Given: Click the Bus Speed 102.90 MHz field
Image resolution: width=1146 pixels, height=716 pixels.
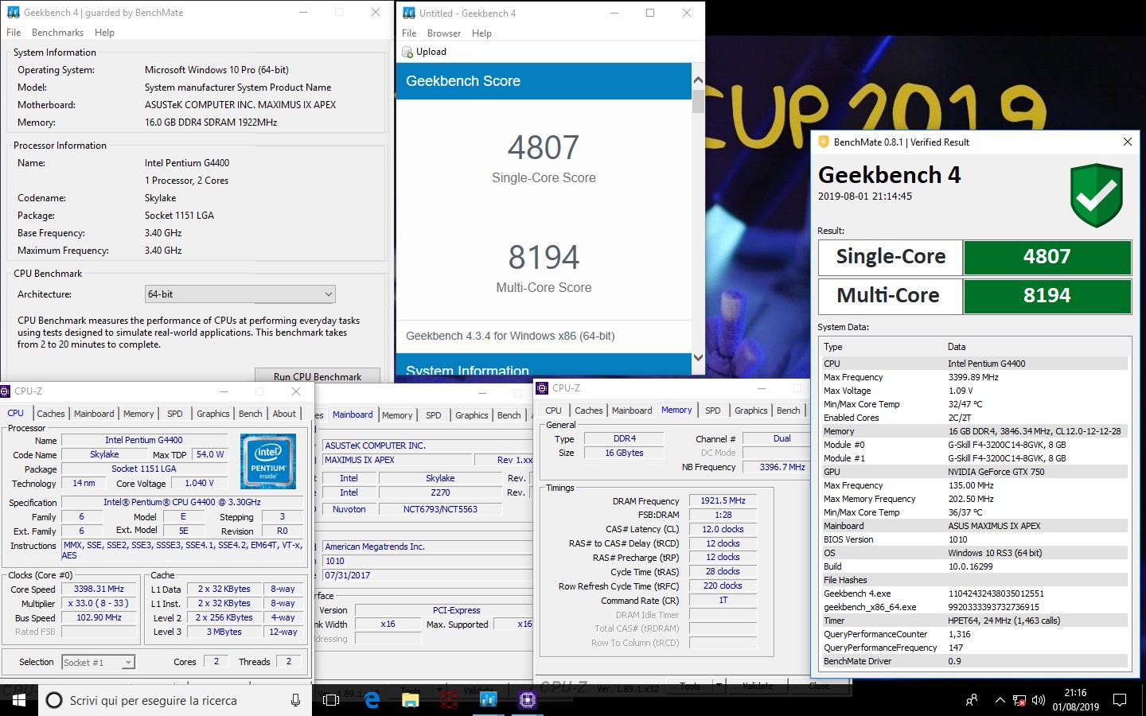Looking at the screenshot, I should tap(99, 618).
